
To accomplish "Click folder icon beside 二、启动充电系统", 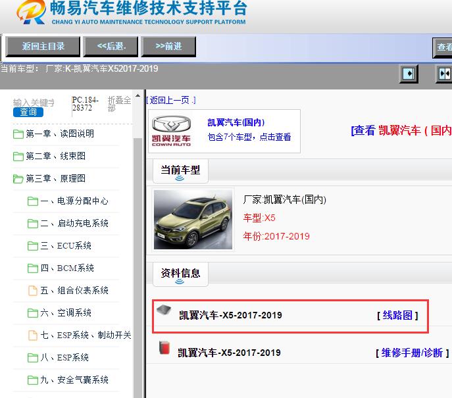I will tap(33, 224).
